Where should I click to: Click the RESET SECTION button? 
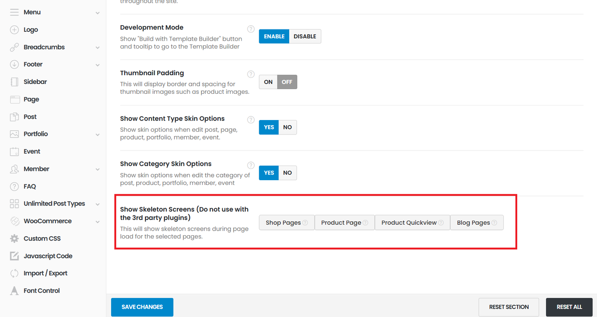pos(509,307)
